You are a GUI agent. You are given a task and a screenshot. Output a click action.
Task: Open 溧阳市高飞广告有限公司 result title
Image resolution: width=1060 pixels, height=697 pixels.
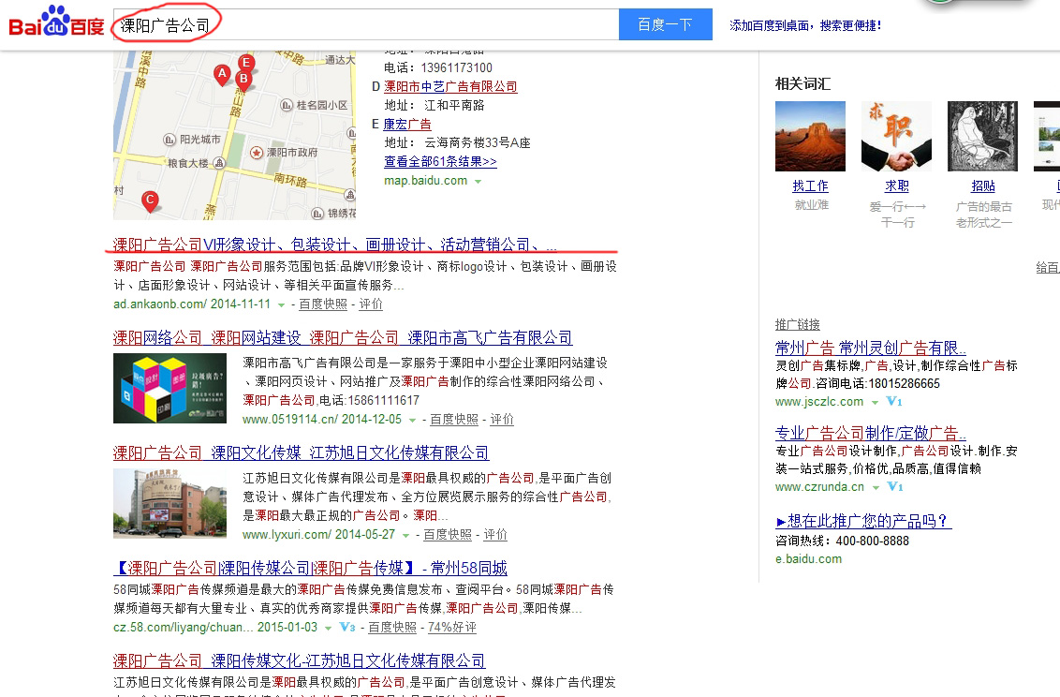click(x=343, y=337)
